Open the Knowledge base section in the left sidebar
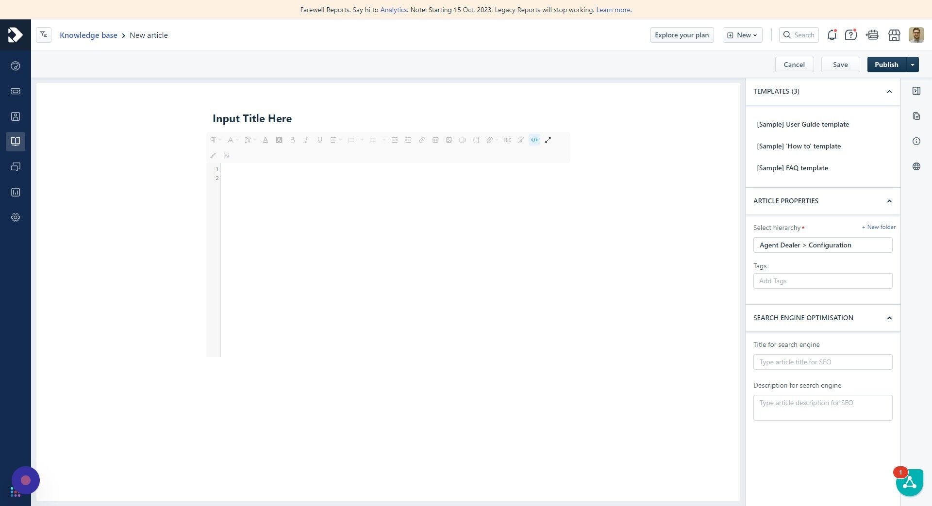Image resolution: width=932 pixels, height=506 pixels. [x=16, y=142]
